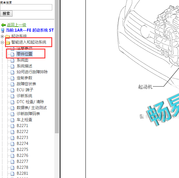Click the 返回上一级 link
The image size is (179, 178).
[x=16, y=25]
